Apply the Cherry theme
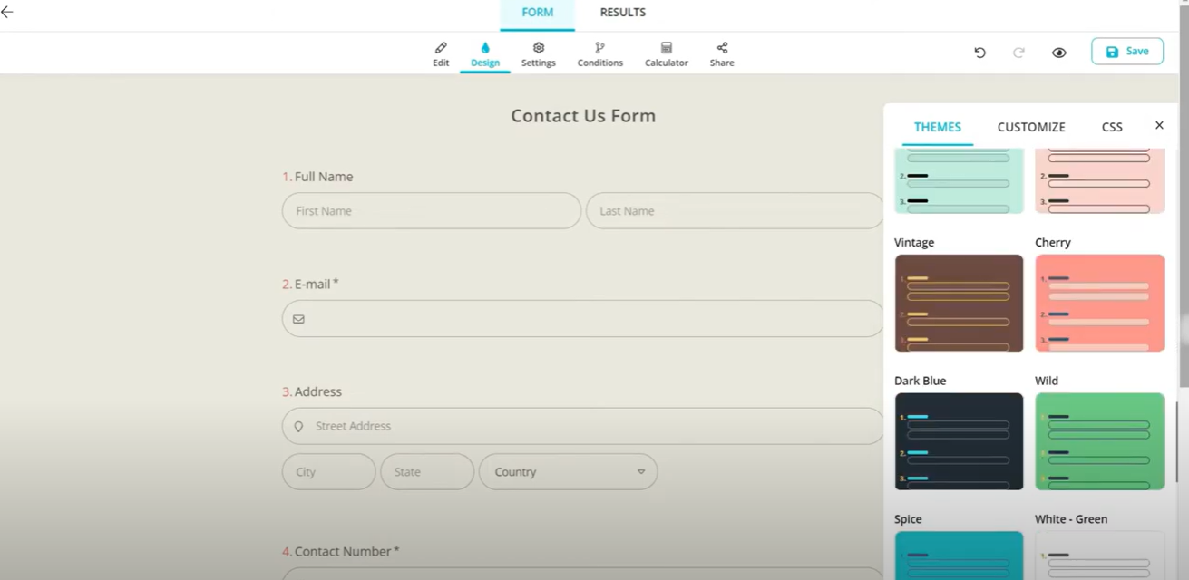The width and height of the screenshot is (1189, 580). (x=1099, y=303)
